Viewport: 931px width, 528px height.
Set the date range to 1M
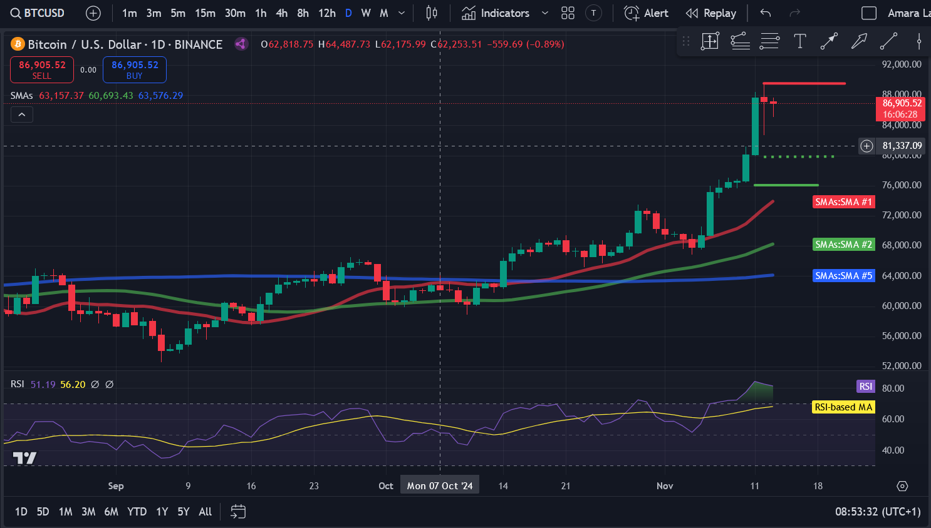[65, 512]
